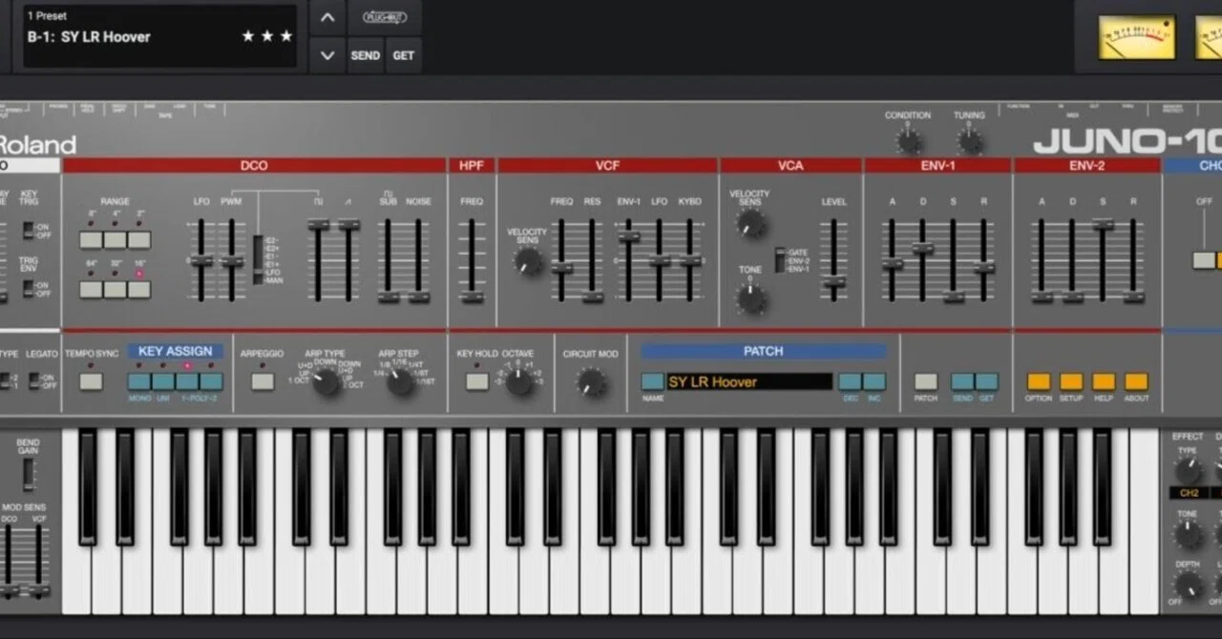Open the SETUP menu button
The height and width of the screenshot is (639, 1222).
pyautogui.click(x=1071, y=381)
